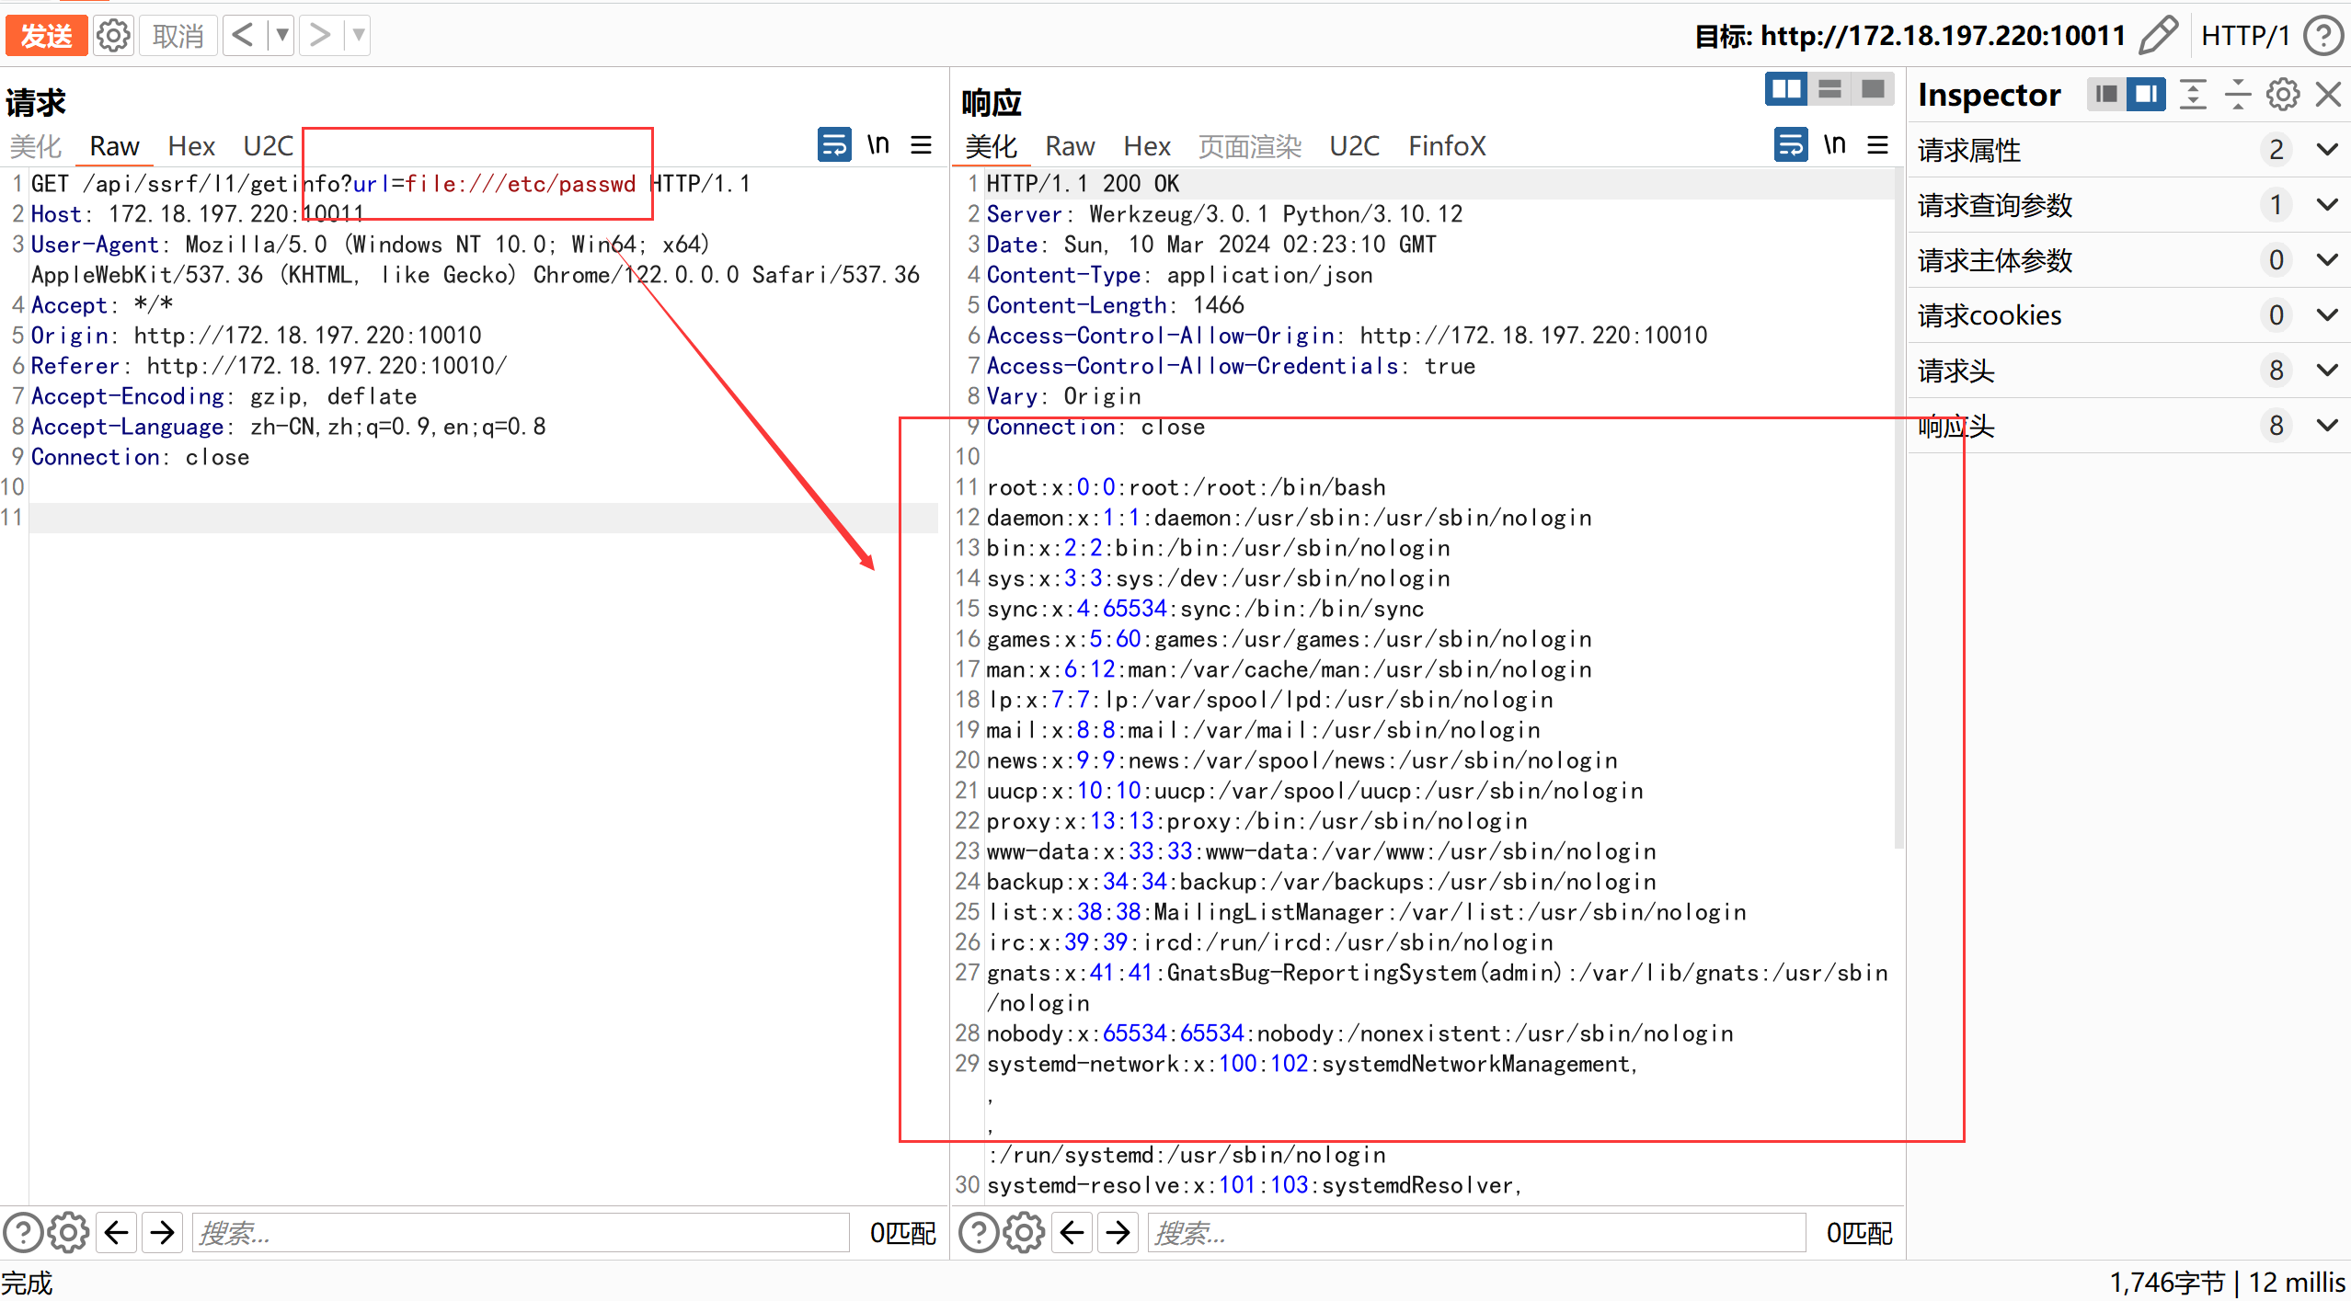This screenshot has width=2351, height=1301.
Task: Open history dropdown next to back arrow
Action: (x=281, y=36)
